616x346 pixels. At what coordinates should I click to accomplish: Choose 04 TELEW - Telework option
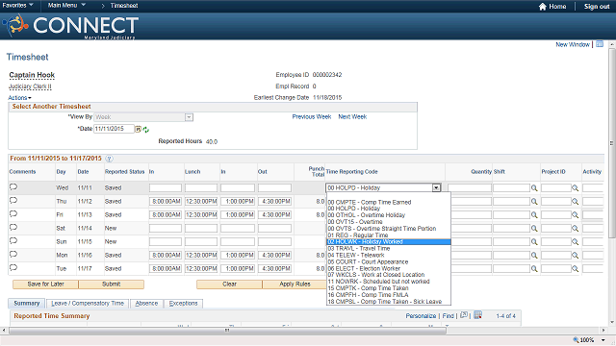pos(356,255)
